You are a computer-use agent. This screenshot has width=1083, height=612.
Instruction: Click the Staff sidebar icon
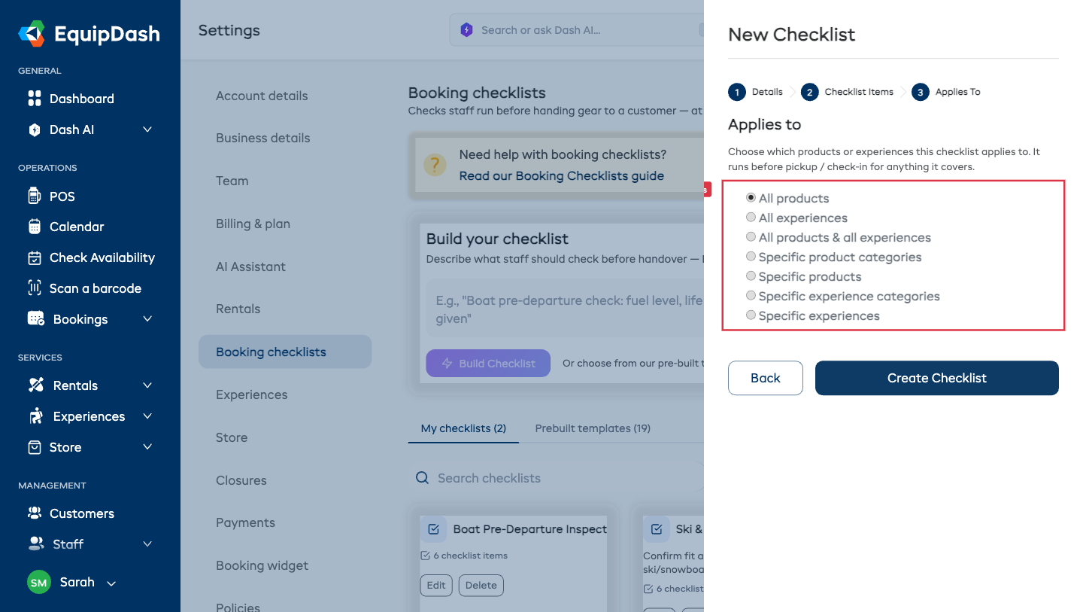click(x=35, y=543)
